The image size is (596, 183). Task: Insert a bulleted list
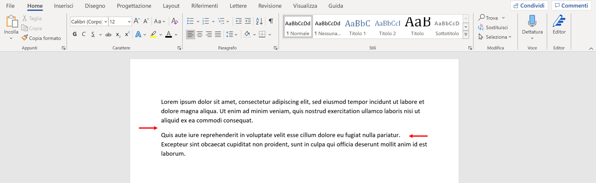(190, 21)
